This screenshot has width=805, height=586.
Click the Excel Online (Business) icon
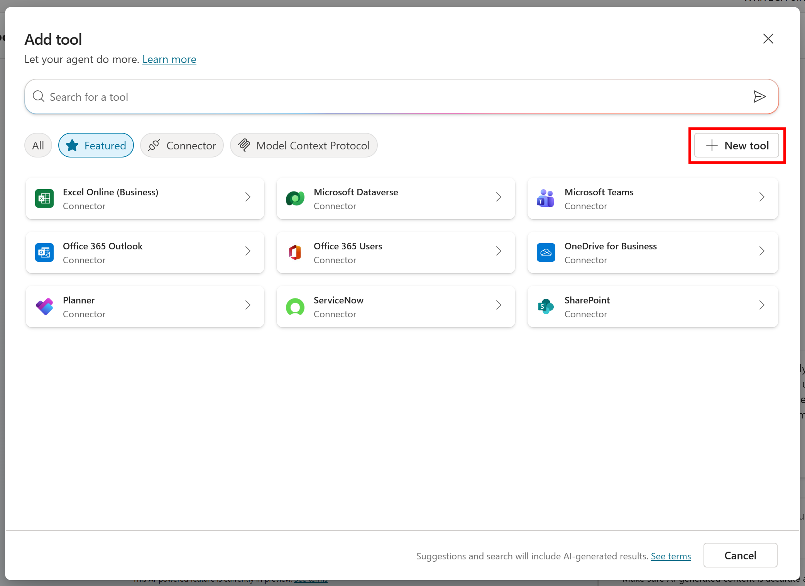tap(44, 198)
